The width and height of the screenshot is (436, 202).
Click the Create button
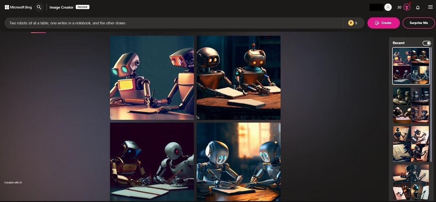tap(383, 23)
